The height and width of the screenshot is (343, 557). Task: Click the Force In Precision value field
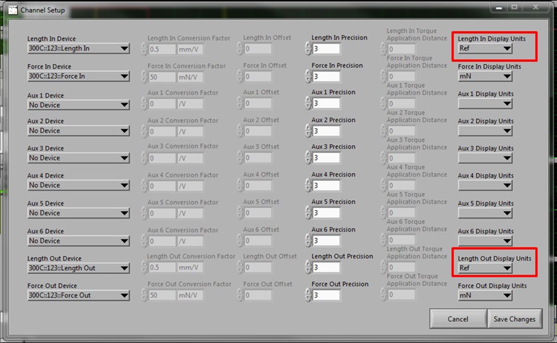326,76
